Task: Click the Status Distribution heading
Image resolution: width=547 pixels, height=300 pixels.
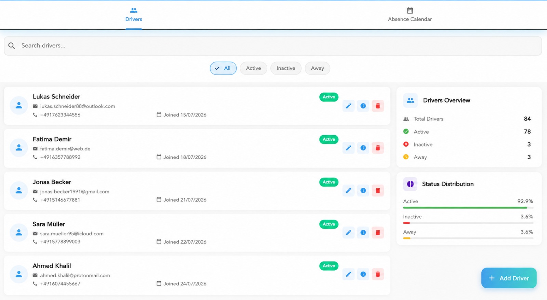Action: click(x=448, y=184)
